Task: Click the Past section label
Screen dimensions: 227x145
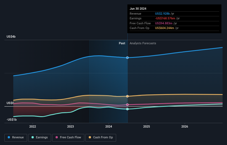Action: [122, 43]
